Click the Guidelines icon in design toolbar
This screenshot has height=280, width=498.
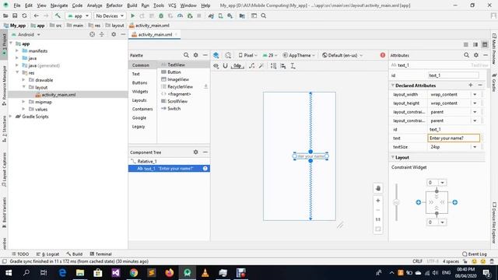click(x=293, y=65)
